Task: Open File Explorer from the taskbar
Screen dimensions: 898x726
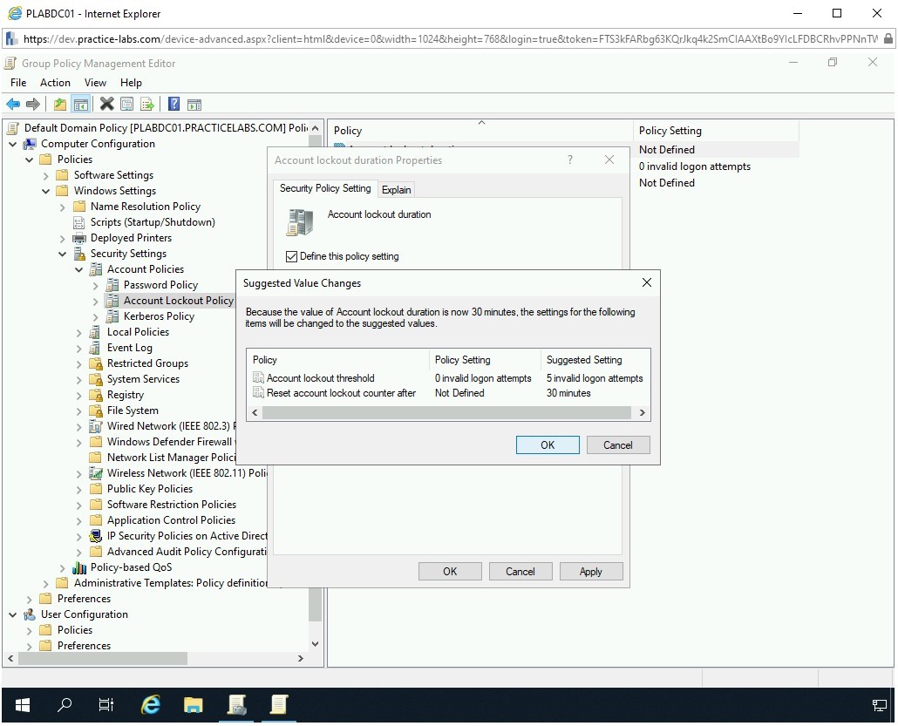Action: 193,704
